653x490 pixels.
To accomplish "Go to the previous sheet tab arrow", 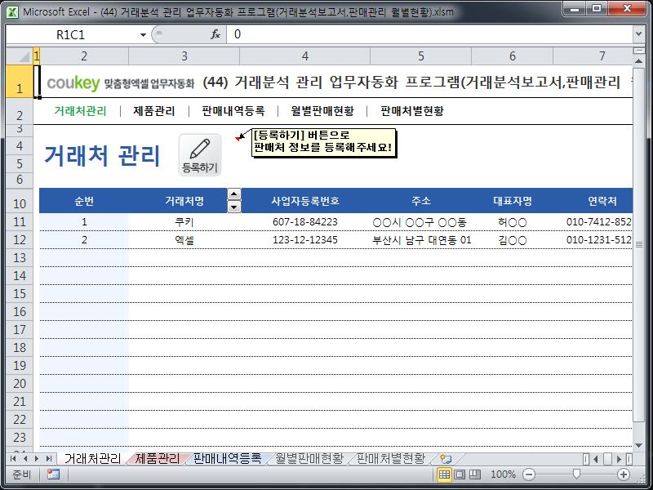I will 25,459.
